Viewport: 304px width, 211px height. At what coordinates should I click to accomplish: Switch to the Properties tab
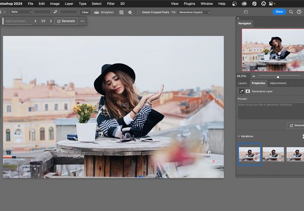pyautogui.click(x=259, y=83)
